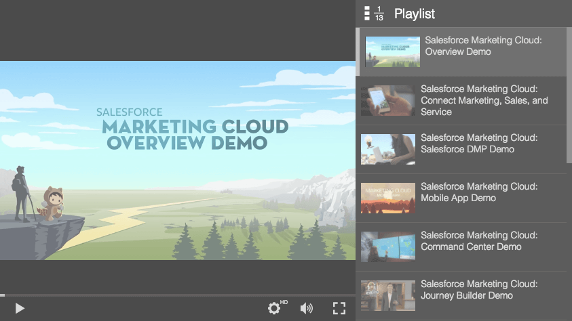Open the HD quality settings gear
The height and width of the screenshot is (321, 572).
click(275, 308)
